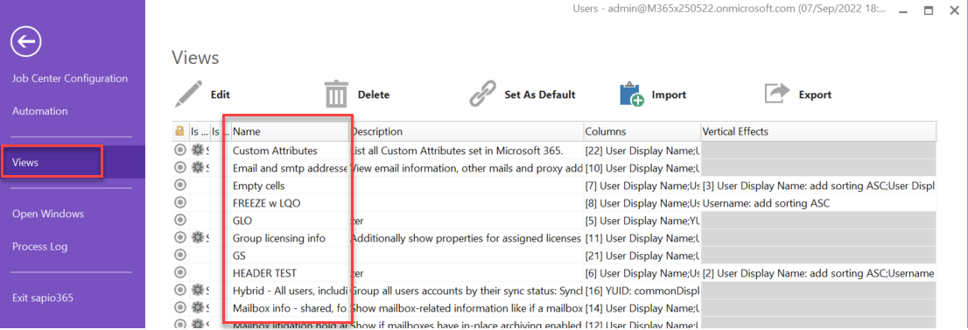Screen dimensions: 968x330
Task: Select the Group licensing info view
Action: tap(279, 238)
